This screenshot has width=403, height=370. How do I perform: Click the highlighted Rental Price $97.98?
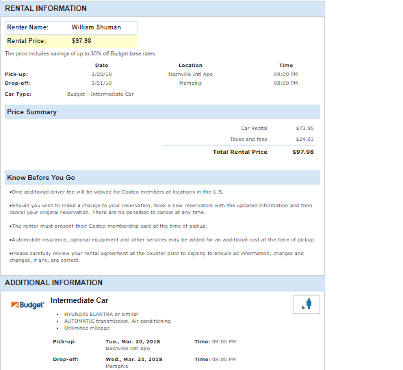[71, 41]
